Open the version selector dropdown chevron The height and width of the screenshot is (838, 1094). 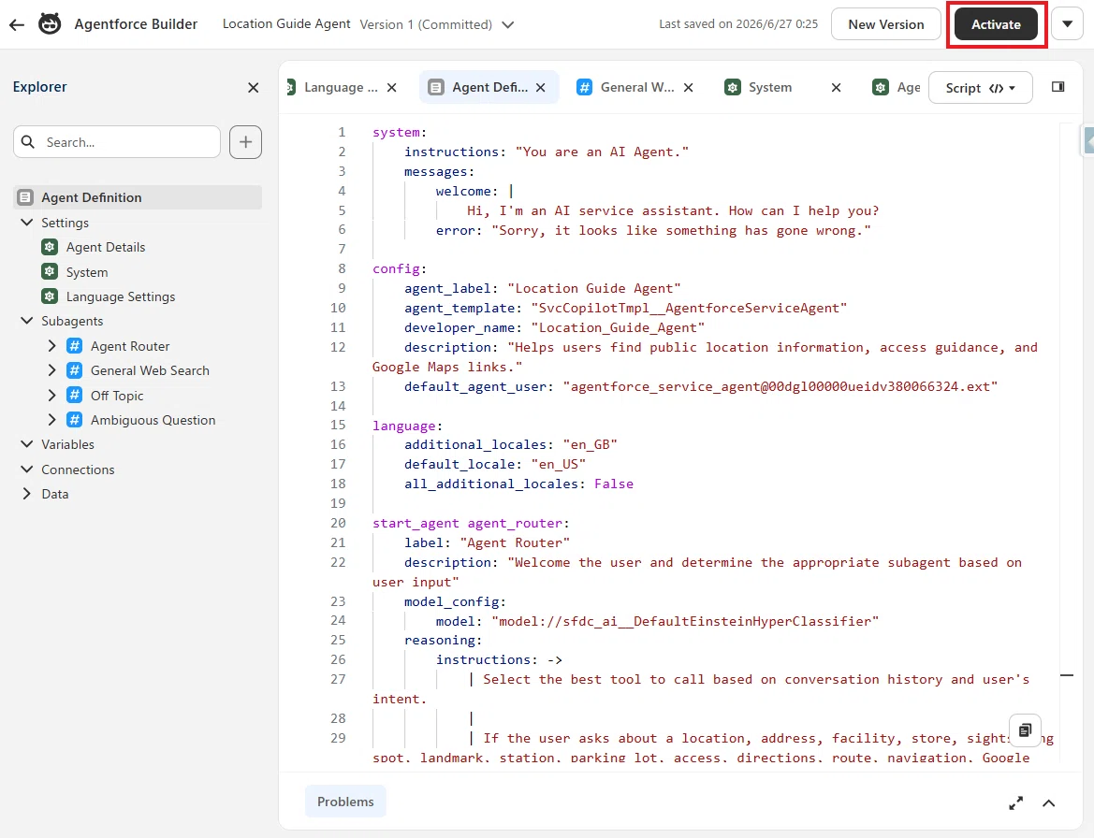pyautogui.click(x=508, y=24)
